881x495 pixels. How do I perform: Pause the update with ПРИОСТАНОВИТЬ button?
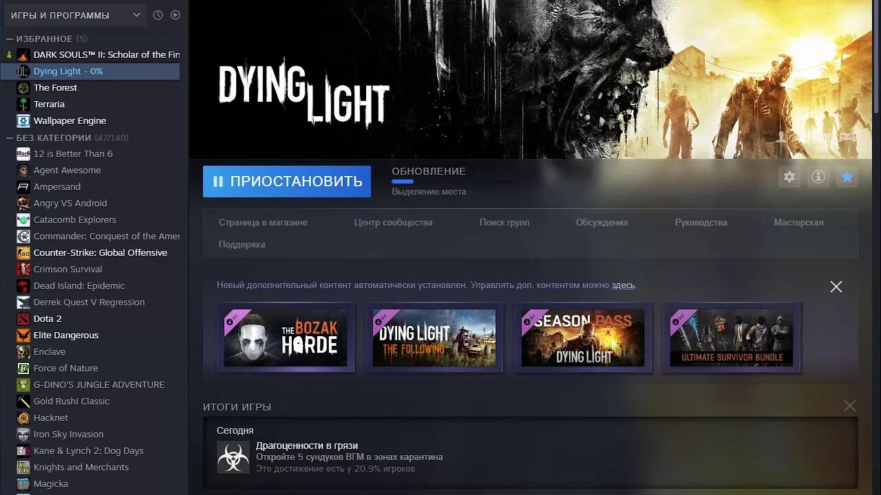tap(287, 181)
